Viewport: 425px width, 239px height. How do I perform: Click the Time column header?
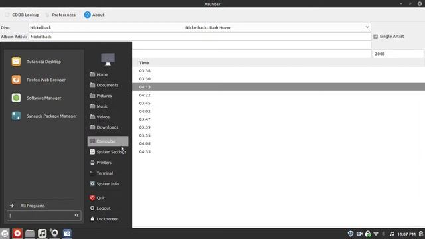click(144, 63)
